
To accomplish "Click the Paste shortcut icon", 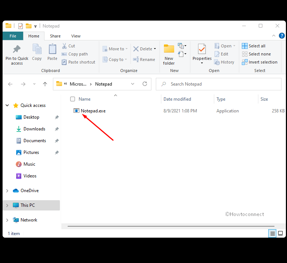I will click(x=64, y=62).
